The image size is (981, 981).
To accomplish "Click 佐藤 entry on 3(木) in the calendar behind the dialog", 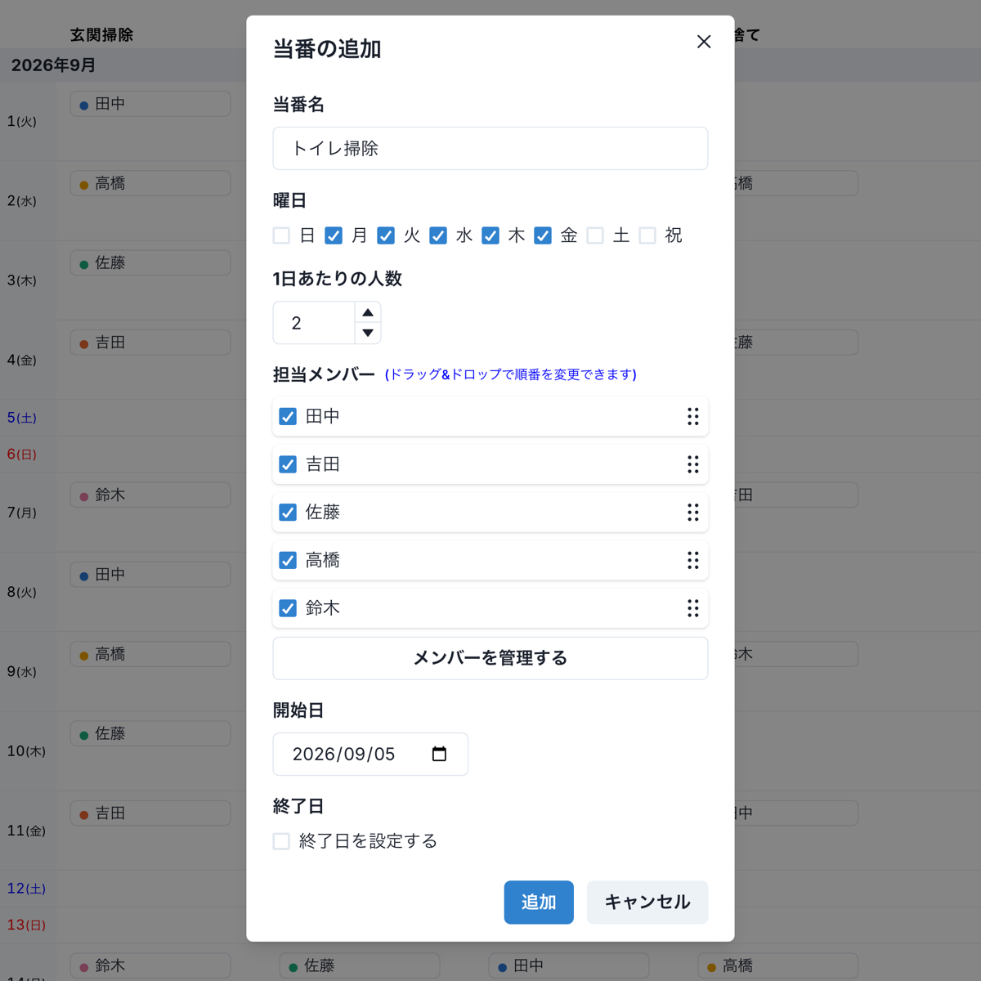I will (x=150, y=263).
